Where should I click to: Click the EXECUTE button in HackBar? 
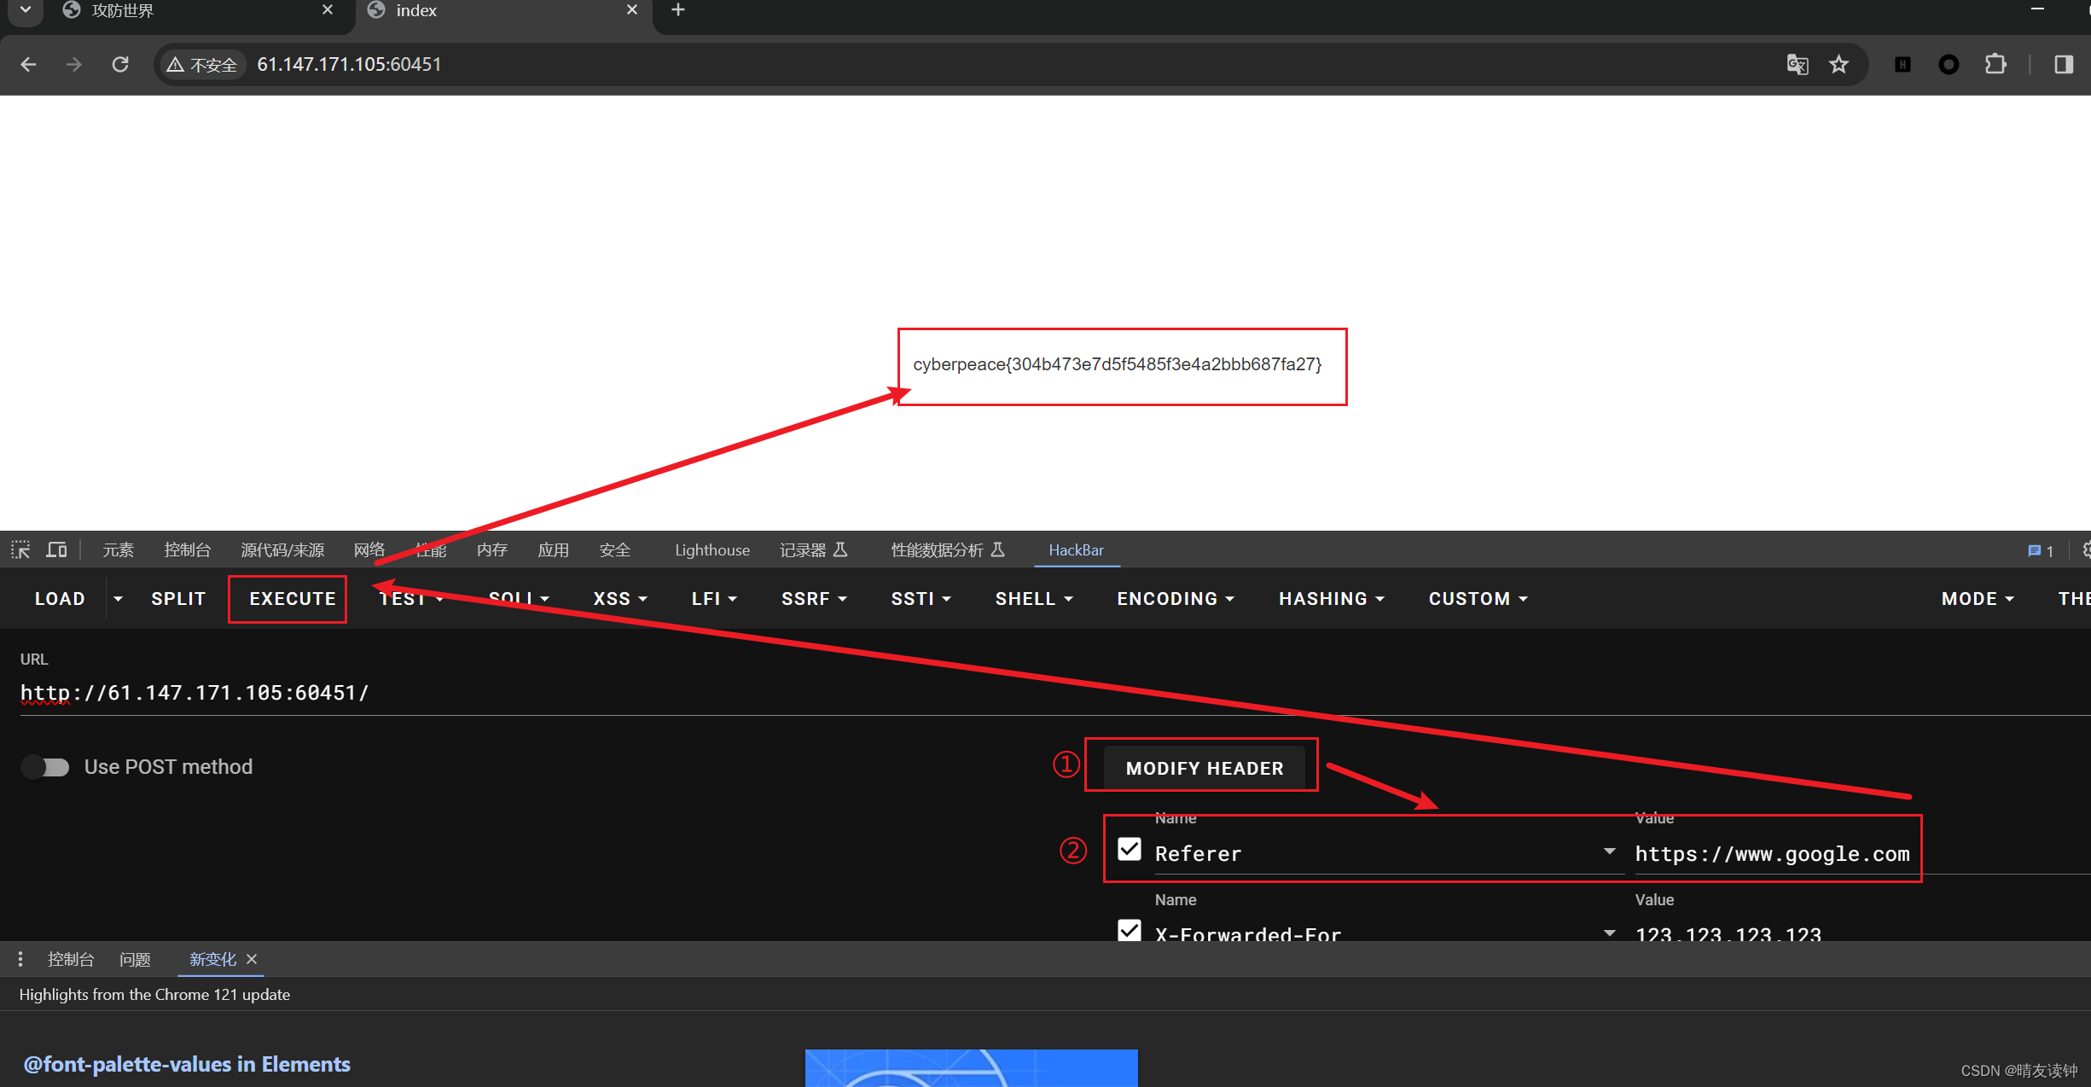291,598
